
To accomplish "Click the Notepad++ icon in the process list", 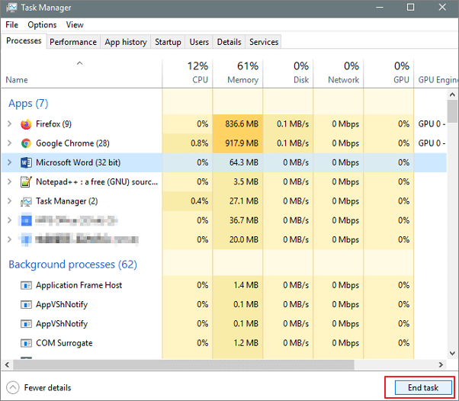I will tap(26, 182).
